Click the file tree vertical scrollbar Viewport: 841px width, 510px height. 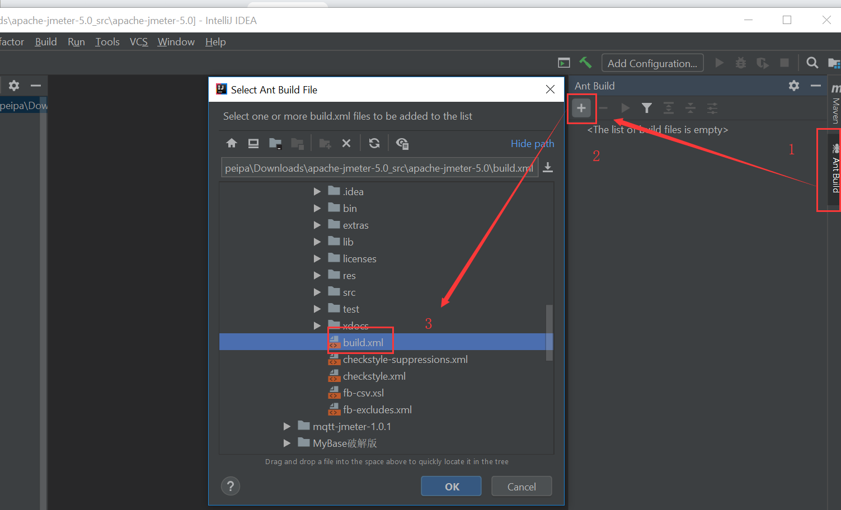tap(549, 333)
